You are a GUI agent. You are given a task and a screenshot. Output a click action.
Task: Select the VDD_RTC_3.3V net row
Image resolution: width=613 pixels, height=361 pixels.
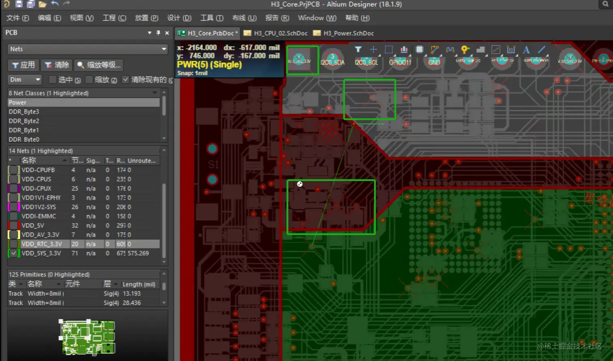pyautogui.click(x=84, y=244)
